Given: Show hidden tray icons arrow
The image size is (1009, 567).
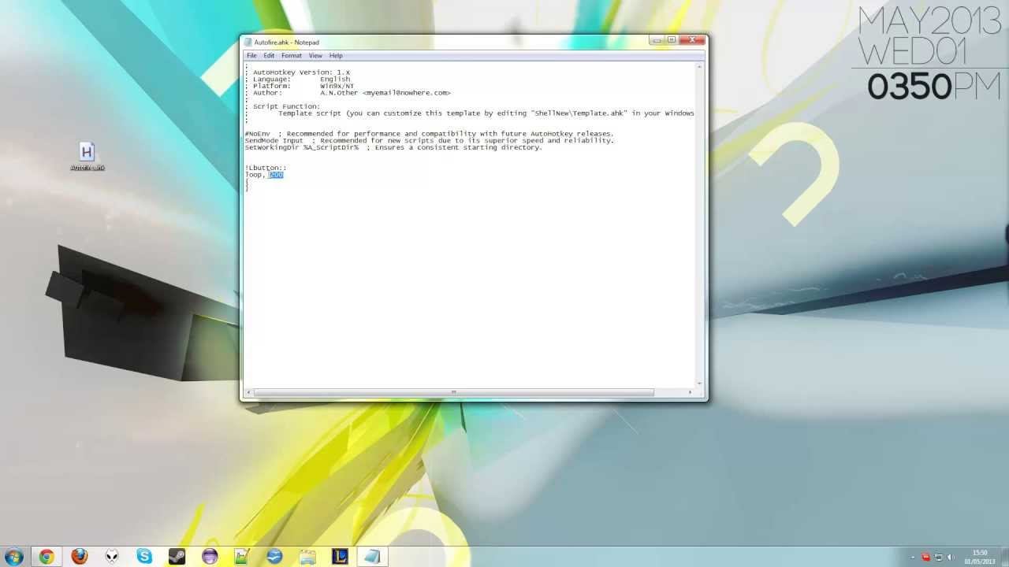Looking at the screenshot, I should 913,558.
